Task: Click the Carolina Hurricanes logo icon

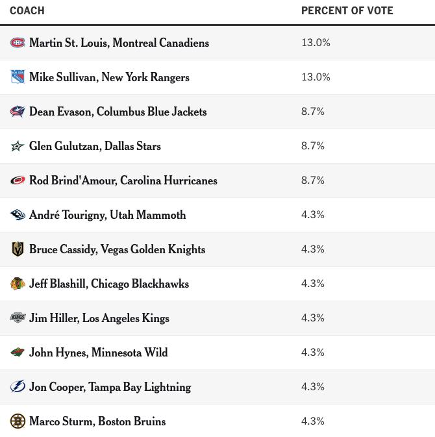Action: coord(18,181)
